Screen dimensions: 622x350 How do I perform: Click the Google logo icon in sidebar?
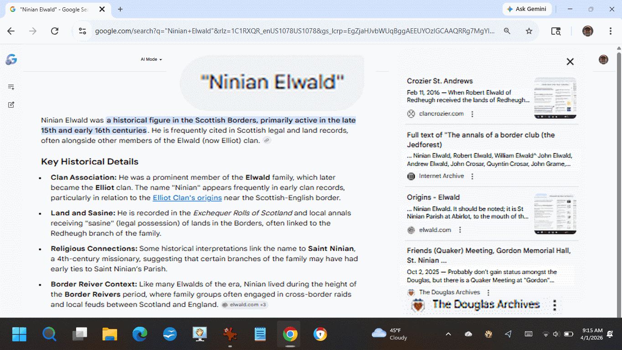point(11,59)
